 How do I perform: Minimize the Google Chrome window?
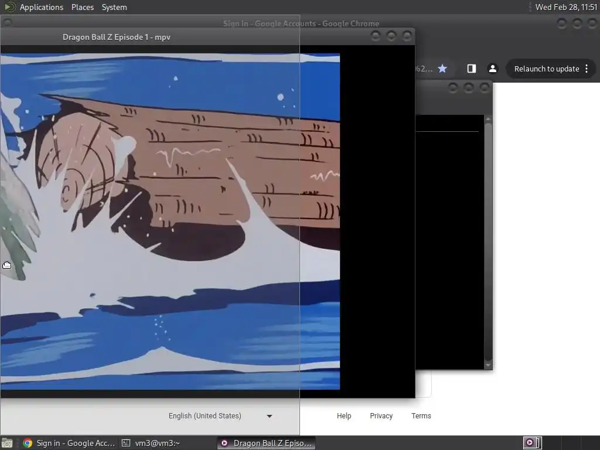click(561, 23)
